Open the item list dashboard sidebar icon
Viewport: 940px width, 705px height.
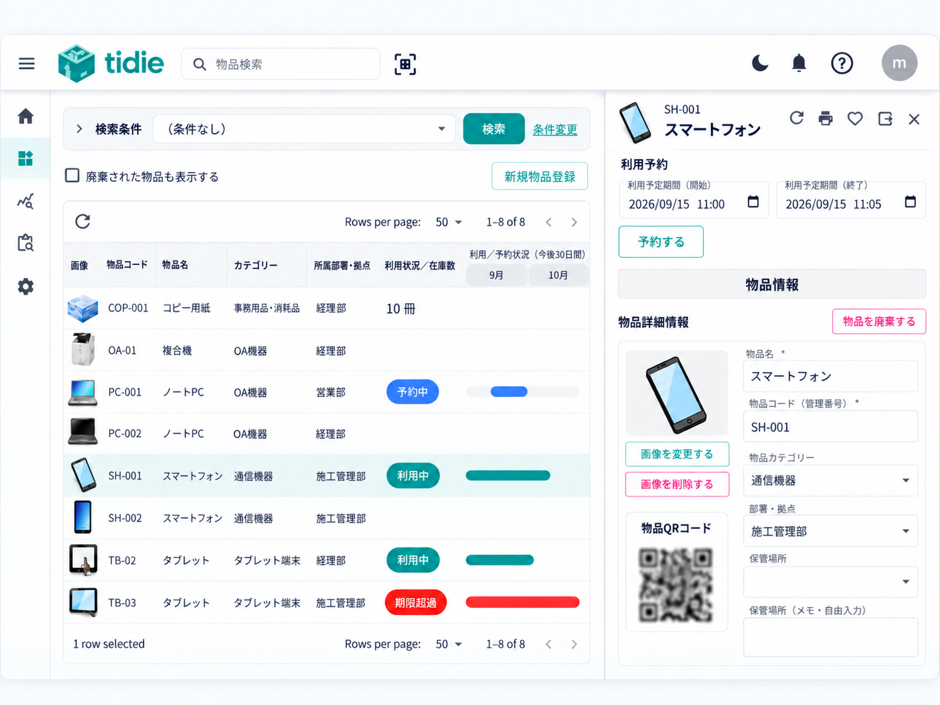coord(25,158)
